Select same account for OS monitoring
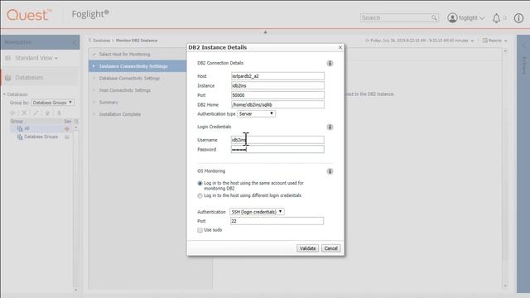530x298 pixels. tap(200, 183)
